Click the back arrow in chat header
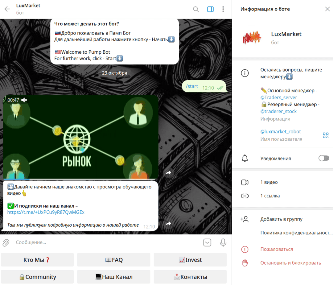Screen dimensions: 333x285 [x=7, y=9]
